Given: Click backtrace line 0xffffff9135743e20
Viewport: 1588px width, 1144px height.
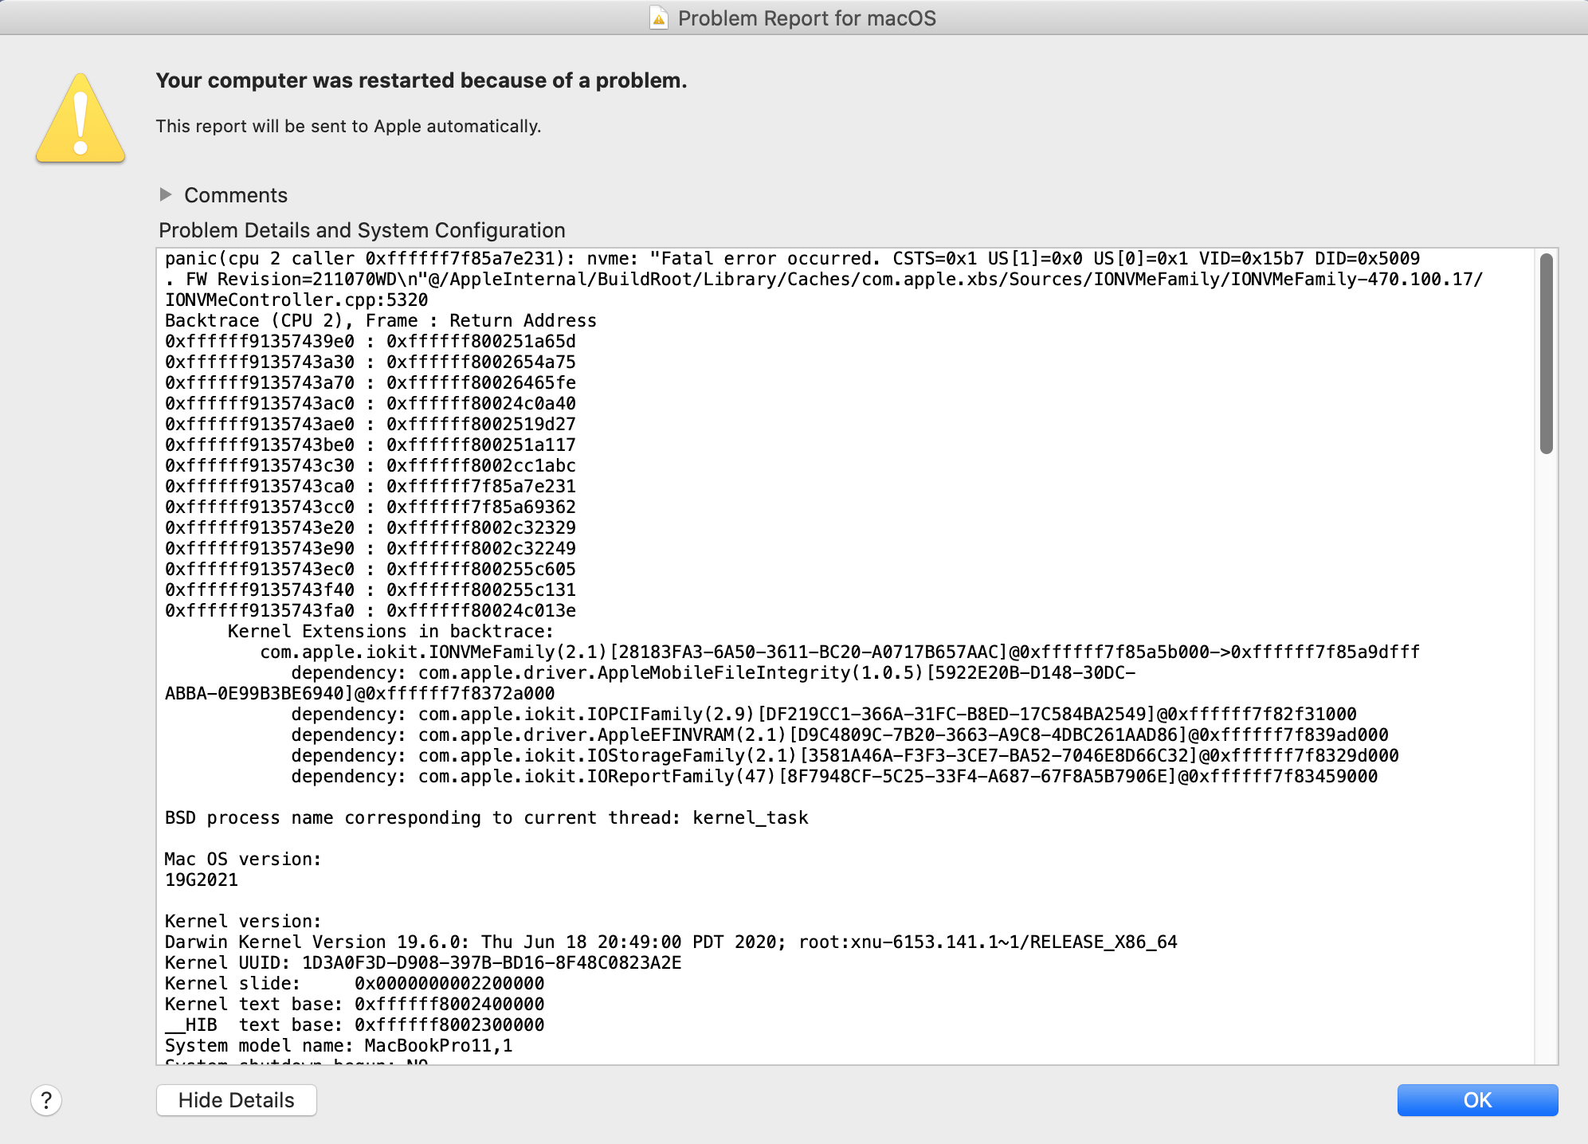Looking at the screenshot, I should point(371,527).
